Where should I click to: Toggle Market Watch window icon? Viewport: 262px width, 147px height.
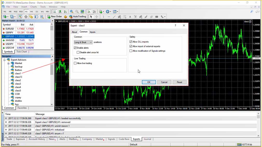click(x=20, y=17)
